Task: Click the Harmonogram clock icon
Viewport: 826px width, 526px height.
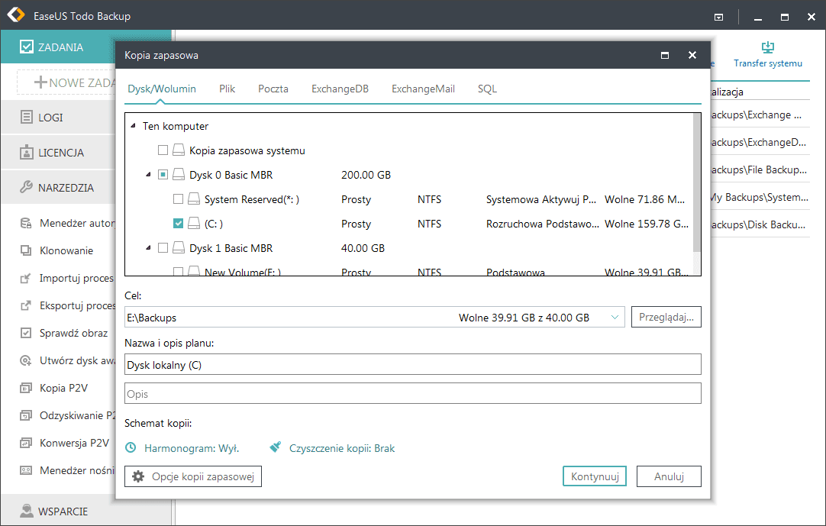Action: [x=131, y=448]
